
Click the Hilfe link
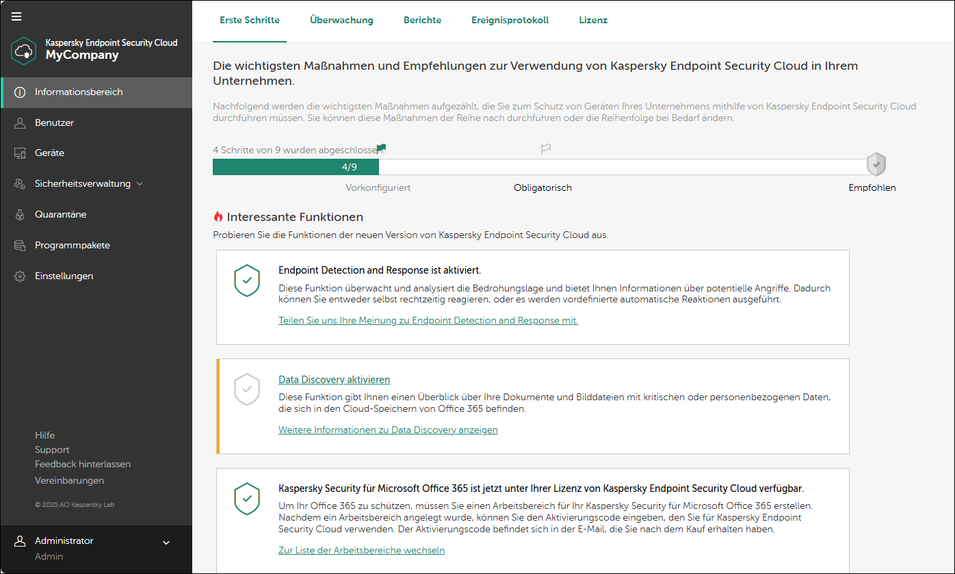point(45,435)
